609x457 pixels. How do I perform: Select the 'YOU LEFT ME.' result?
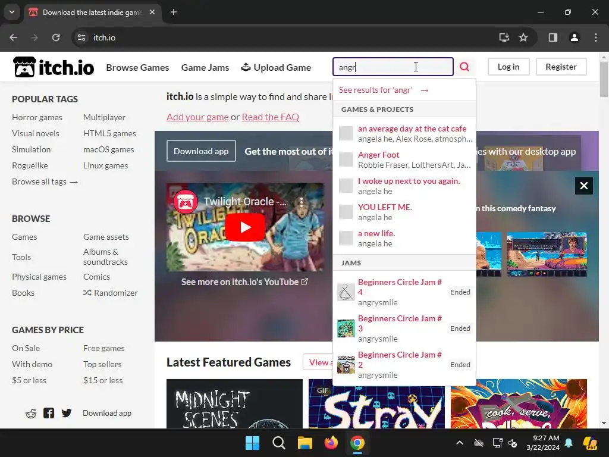[x=404, y=212]
